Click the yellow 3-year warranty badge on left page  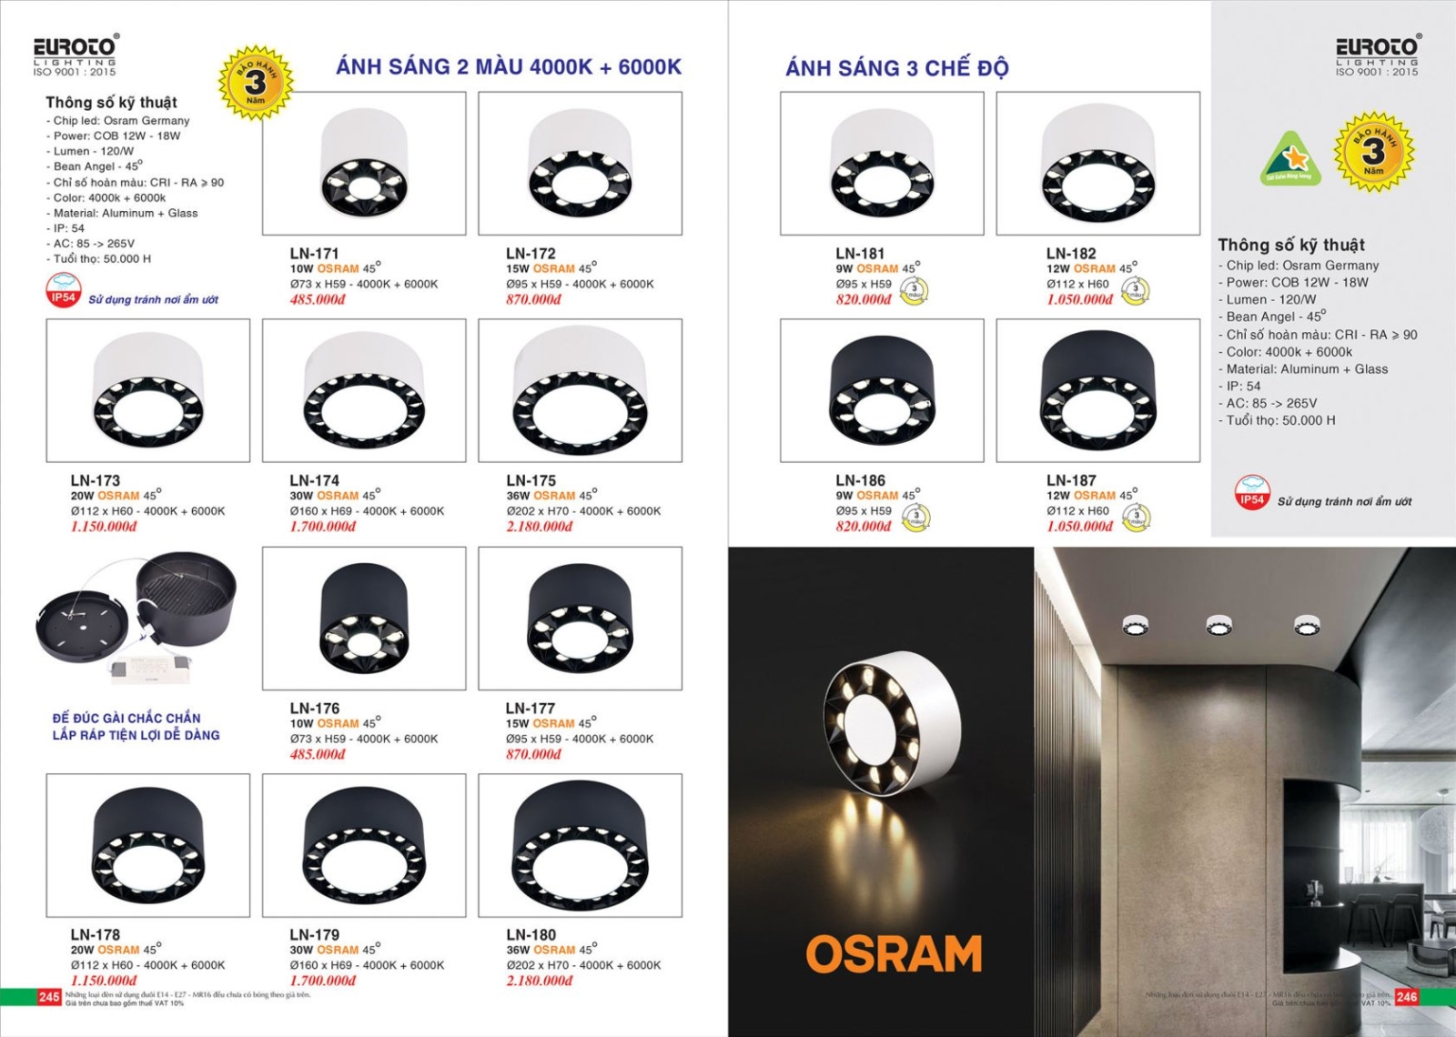[x=257, y=83]
